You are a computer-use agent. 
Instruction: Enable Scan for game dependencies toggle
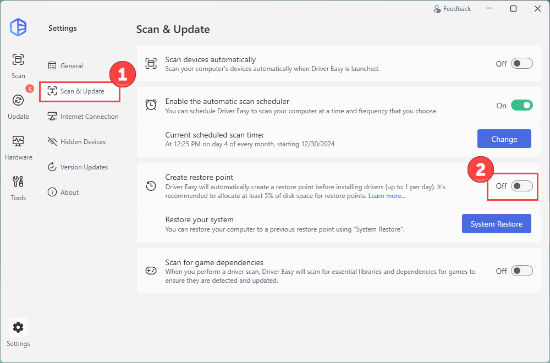[x=521, y=271]
